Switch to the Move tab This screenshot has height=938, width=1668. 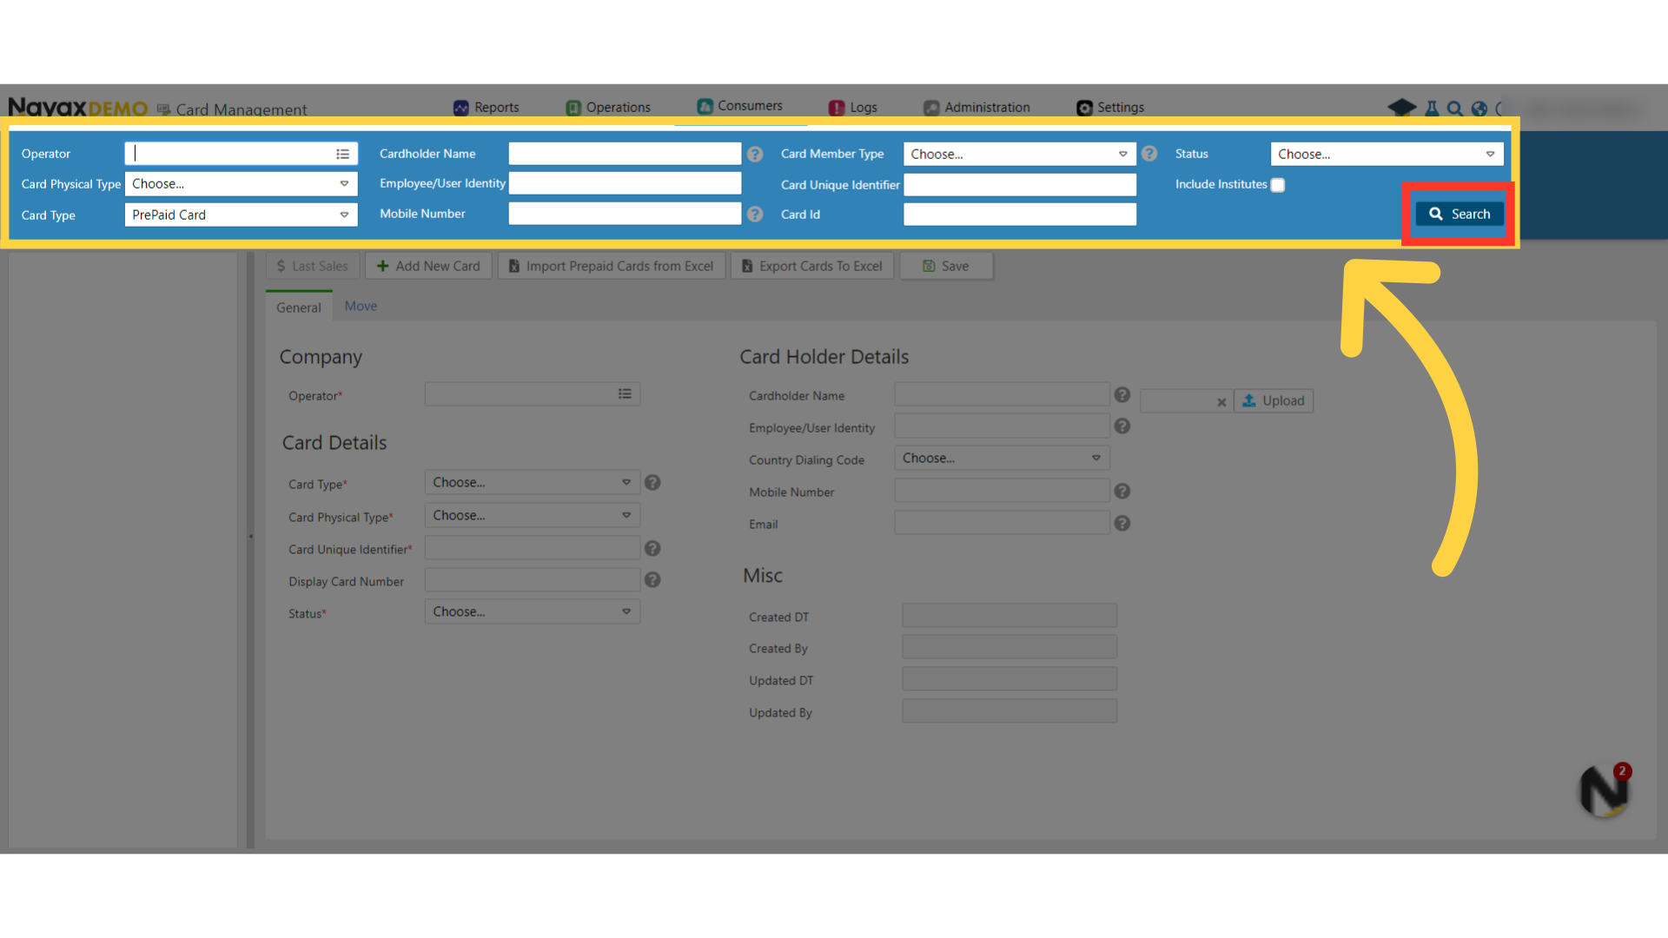tap(361, 306)
